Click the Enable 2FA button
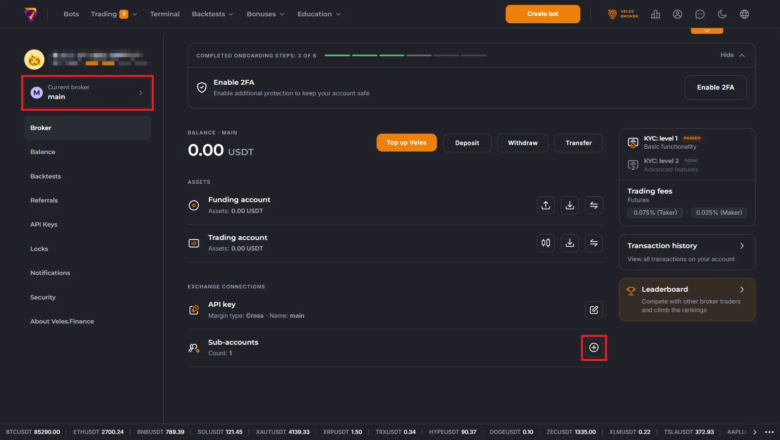The image size is (780, 440). pyautogui.click(x=715, y=88)
